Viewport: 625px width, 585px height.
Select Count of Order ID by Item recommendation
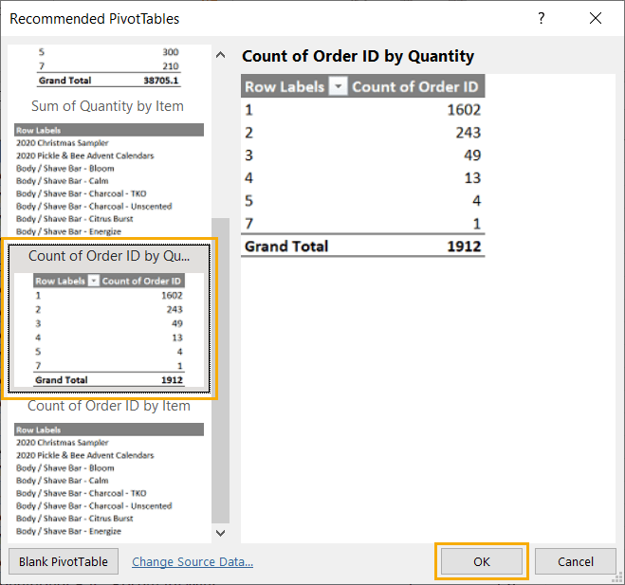107,468
